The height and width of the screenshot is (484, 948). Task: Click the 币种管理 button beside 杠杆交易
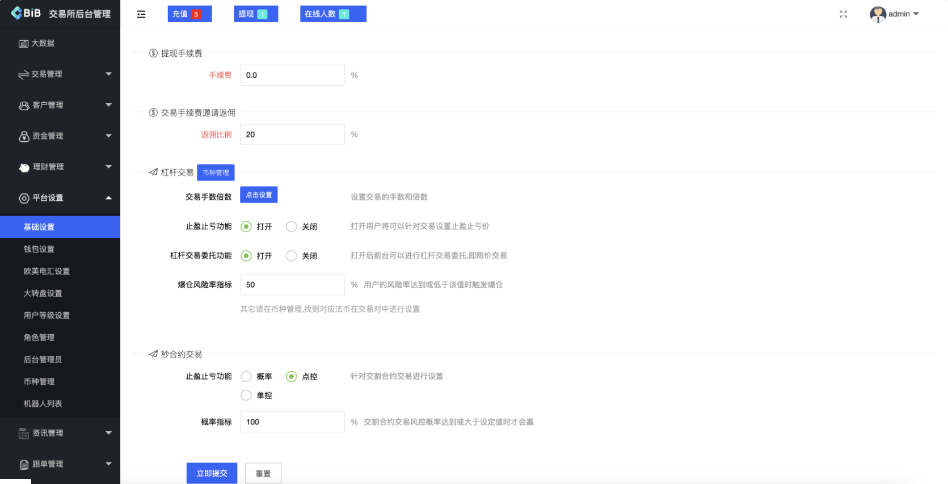pos(216,172)
